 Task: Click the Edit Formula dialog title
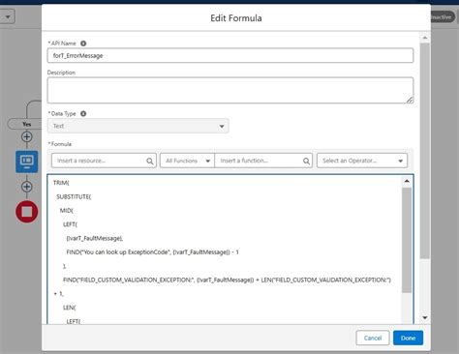(x=236, y=18)
